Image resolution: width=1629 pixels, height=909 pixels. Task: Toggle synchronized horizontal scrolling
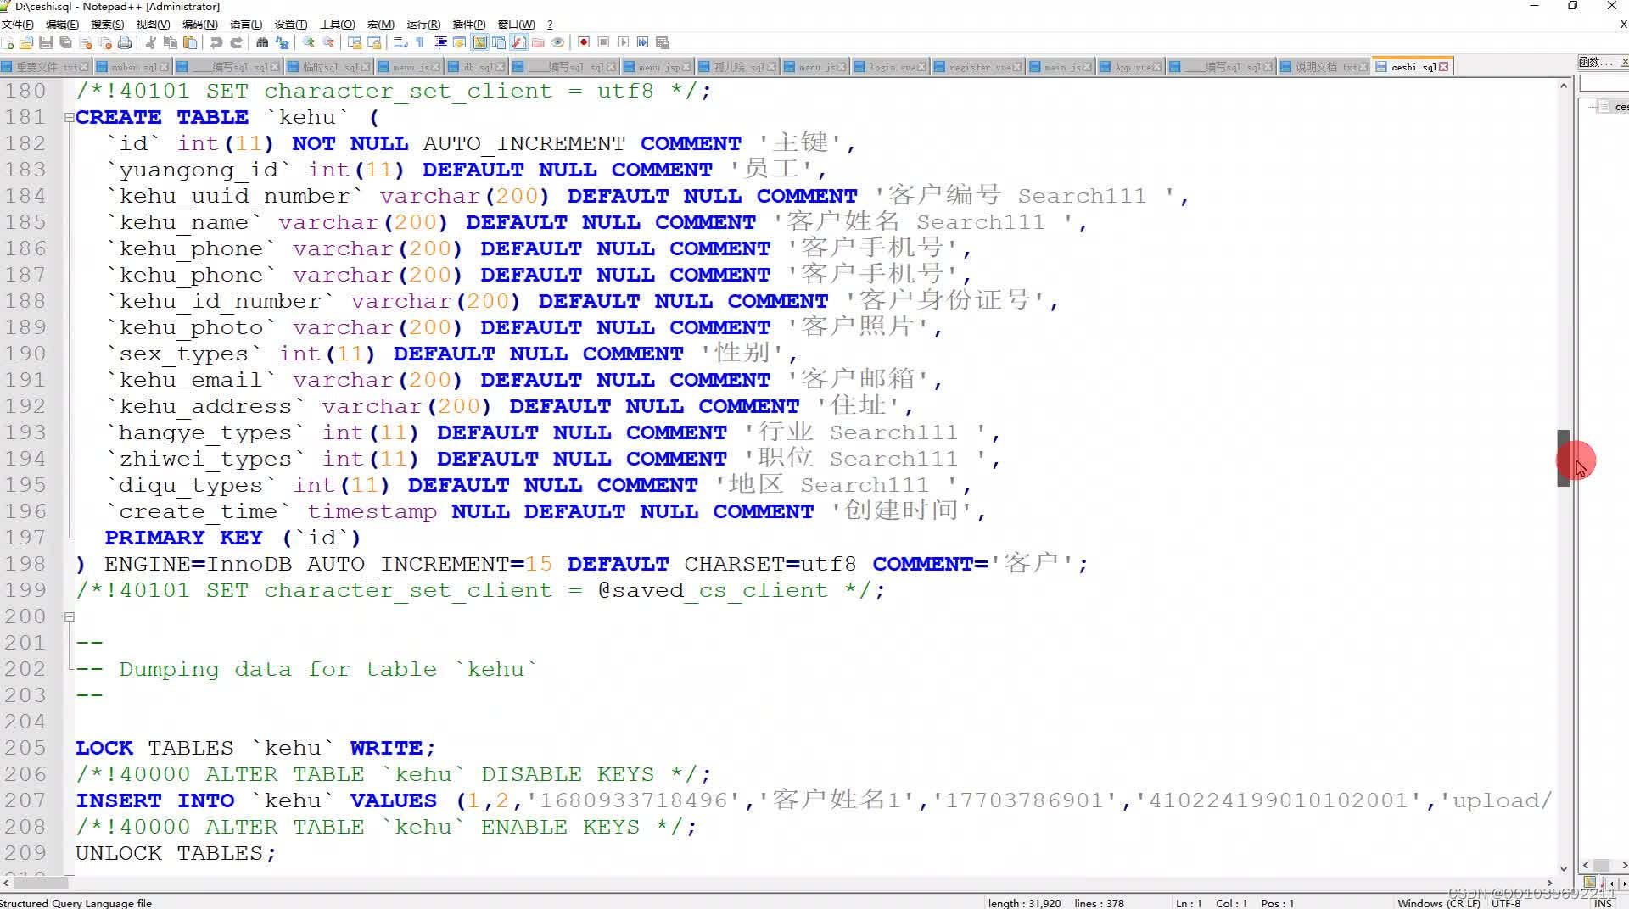374,42
